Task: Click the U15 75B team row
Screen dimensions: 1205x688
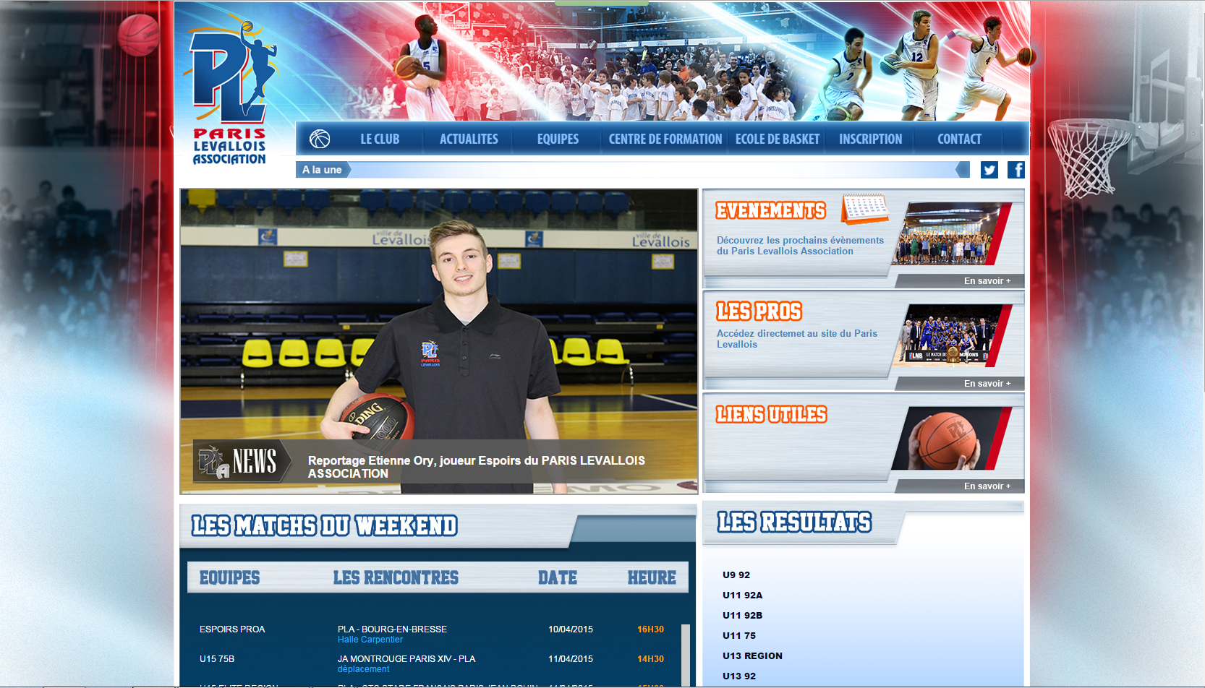Action: [x=217, y=659]
